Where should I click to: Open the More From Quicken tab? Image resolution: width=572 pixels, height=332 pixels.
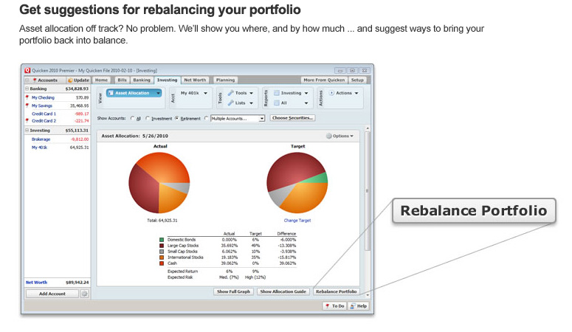(324, 80)
